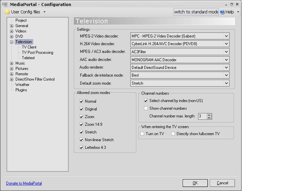Viewport: 282px width, 191px height.
Task: Click the MediaPortal title bar app icon
Action: tap(5, 4)
